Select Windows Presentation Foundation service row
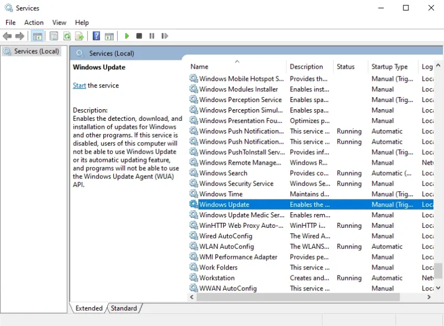Screen dimensions: 444x326 click(x=311, y=120)
